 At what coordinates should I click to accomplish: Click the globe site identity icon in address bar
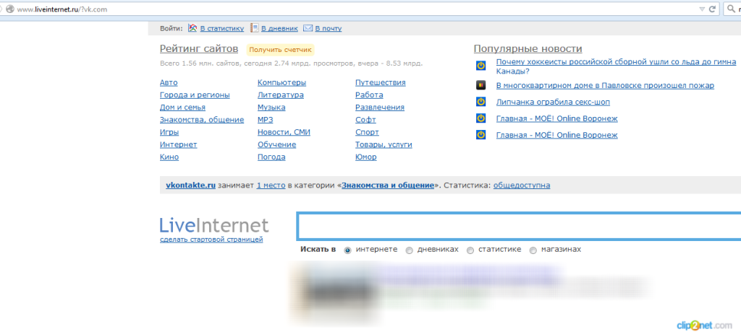point(9,9)
